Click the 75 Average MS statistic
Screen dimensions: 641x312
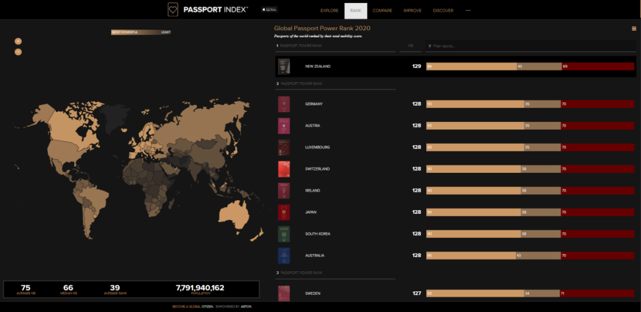[26, 290]
